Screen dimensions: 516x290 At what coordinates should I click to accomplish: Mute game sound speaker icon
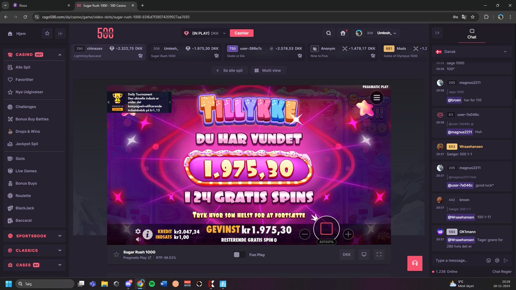click(138, 239)
